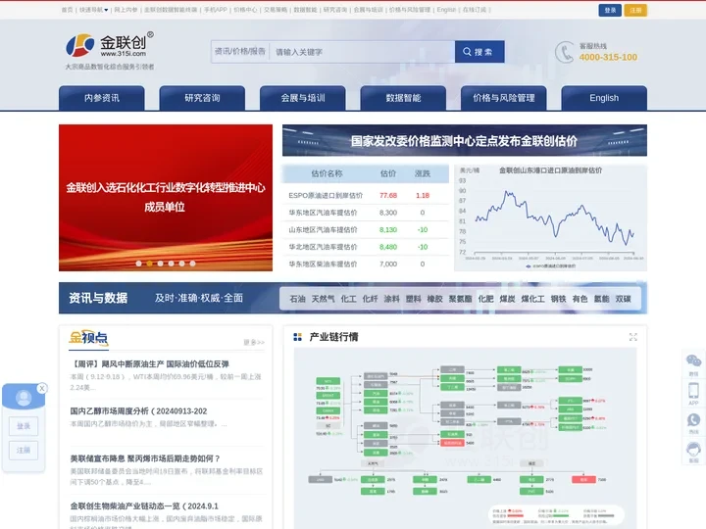Click 交易策略 in the top bar
The width and height of the screenshot is (706, 529).
(276, 10)
